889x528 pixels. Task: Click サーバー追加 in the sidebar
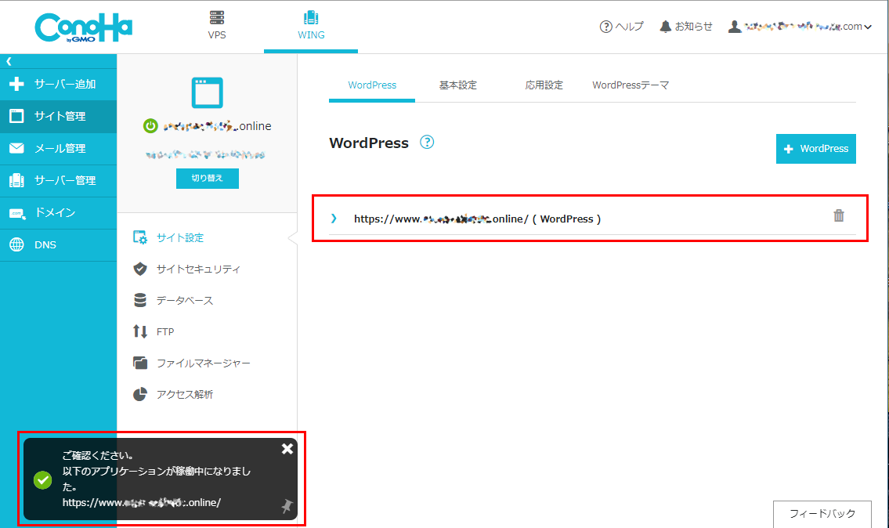[59, 84]
